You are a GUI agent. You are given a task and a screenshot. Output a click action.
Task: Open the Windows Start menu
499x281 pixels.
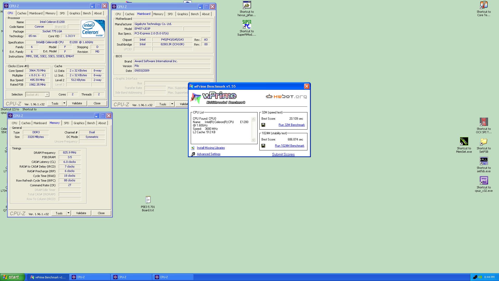click(x=12, y=277)
